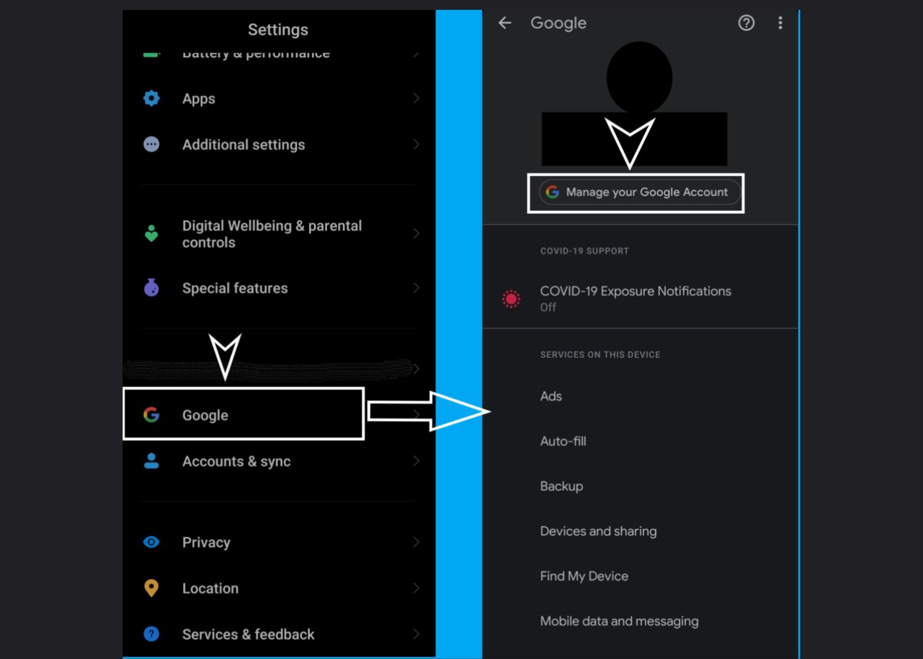Open the COVID-19 Exposure Notifications virus icon
This screenshot has width=923, height=659.
point(511,299)
